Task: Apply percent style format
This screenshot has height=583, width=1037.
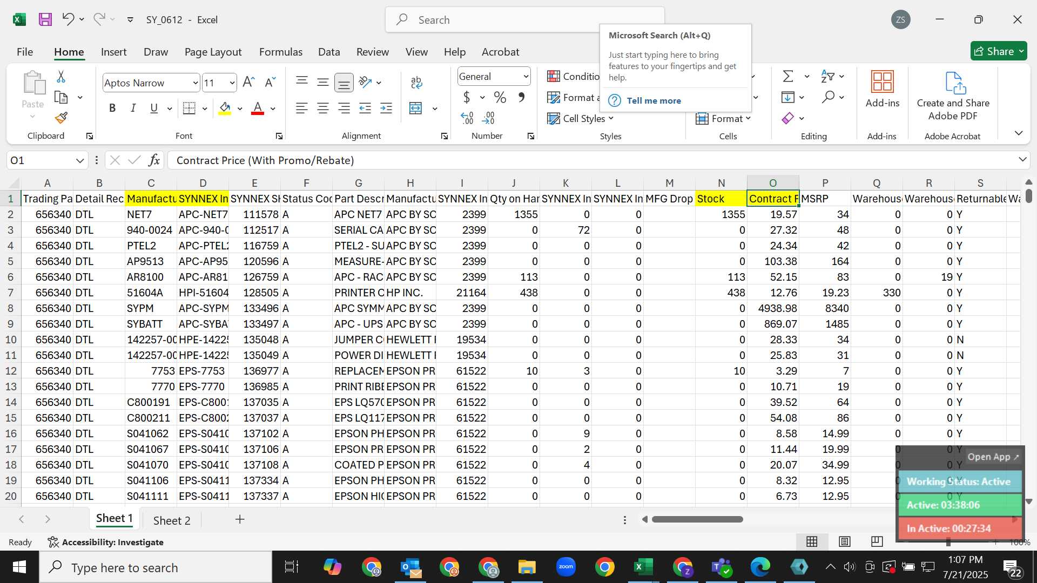Action: click(500, 97)
